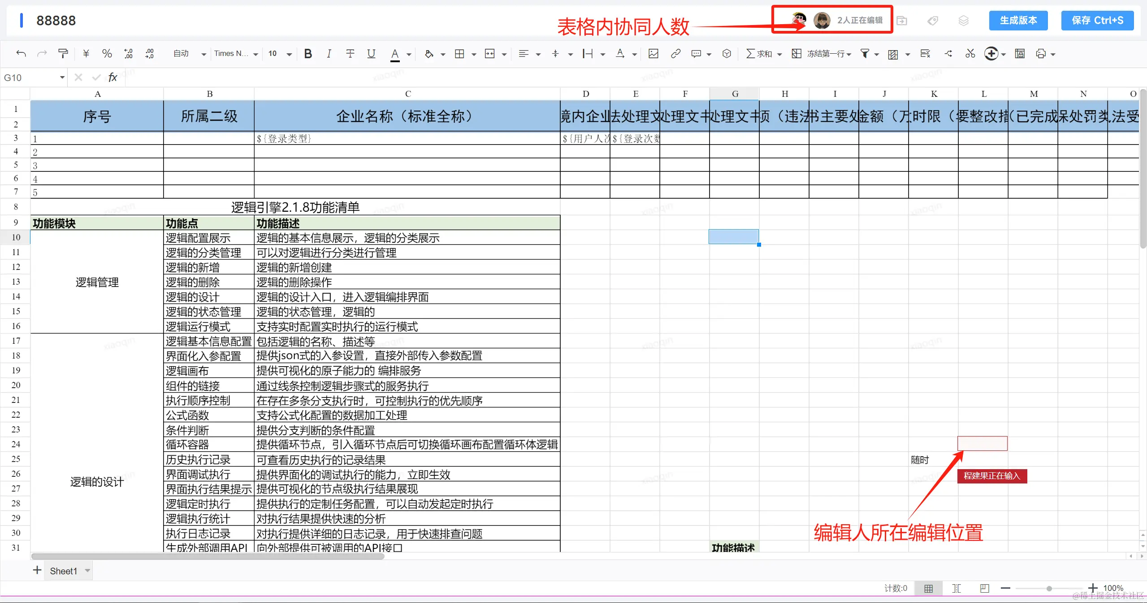
Task: Expand the 冻结第一行 freeze dropdown
Action: pos(848,54)
